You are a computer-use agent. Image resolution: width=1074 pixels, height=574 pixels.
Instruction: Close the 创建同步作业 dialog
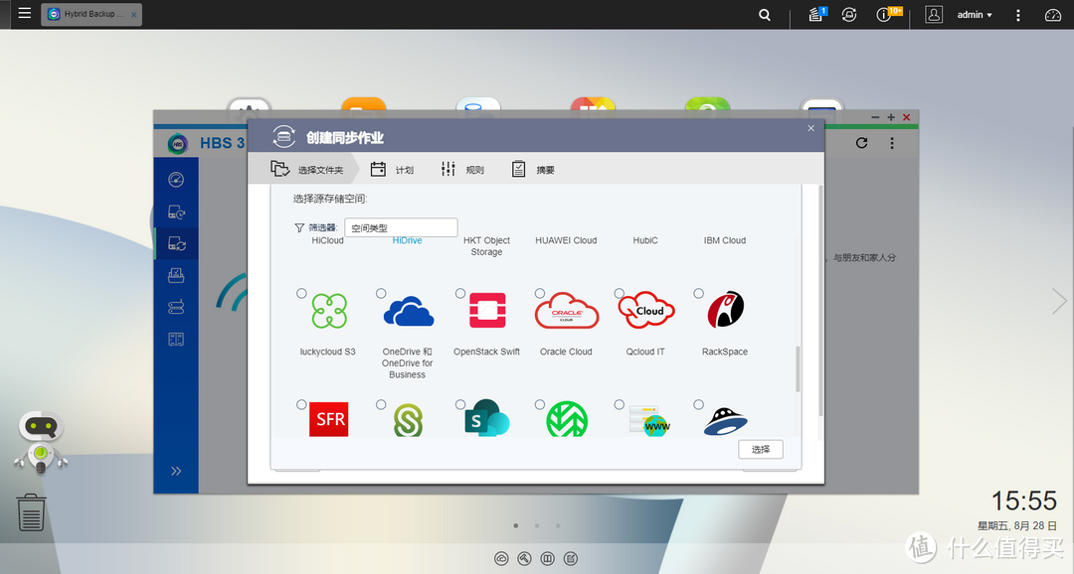pos(811,129)
